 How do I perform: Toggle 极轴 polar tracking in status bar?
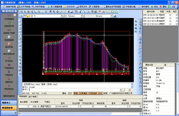(76, 93)
